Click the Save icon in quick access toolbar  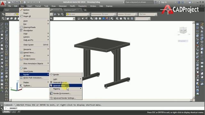pos(17,2)
